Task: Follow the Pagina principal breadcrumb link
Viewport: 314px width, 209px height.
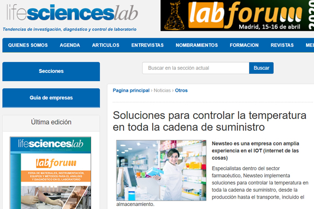Action: pyautogui.click(x=131, y=91)
